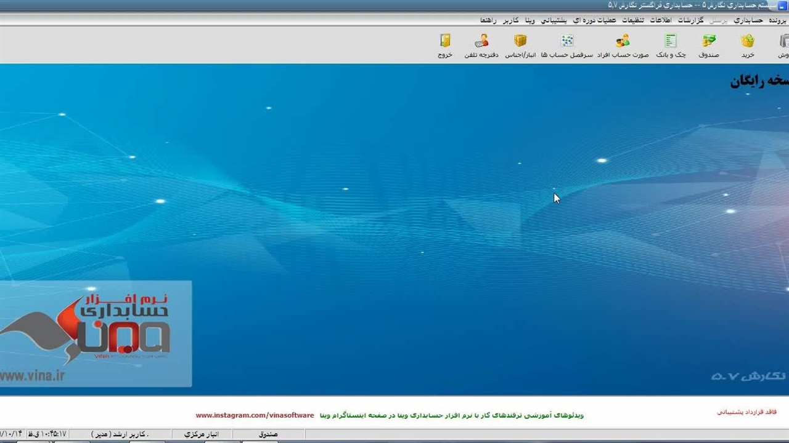789x443 pixels.
Task: Click the خروج (Exit) door icon
Action: point(445,46)
